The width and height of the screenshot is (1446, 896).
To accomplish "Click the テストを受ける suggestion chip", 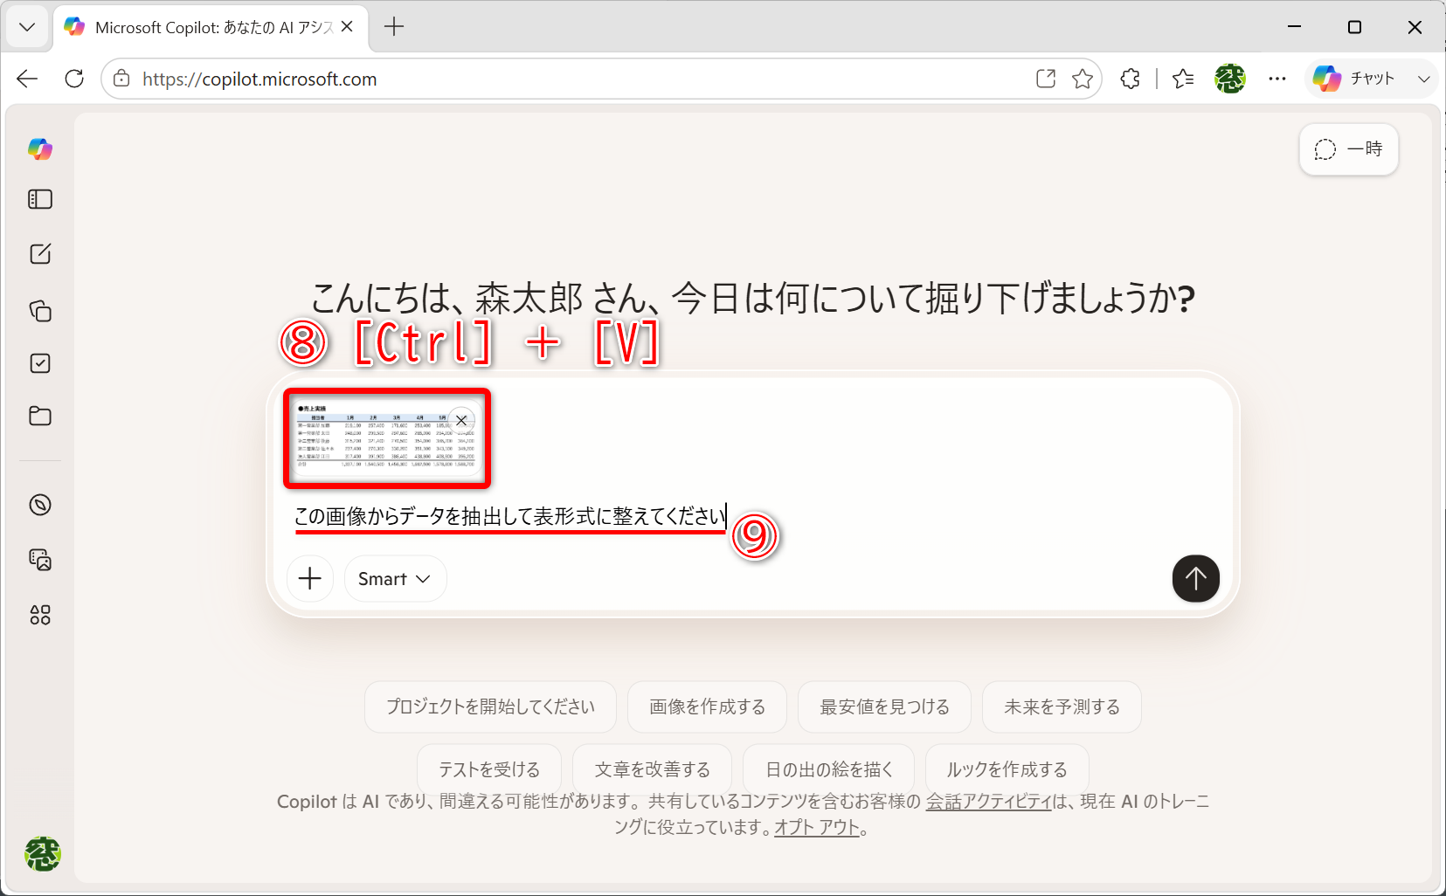I will point(489,769).
